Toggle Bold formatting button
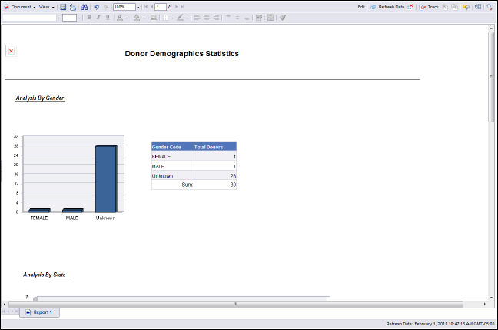 (x=88, y=17)
